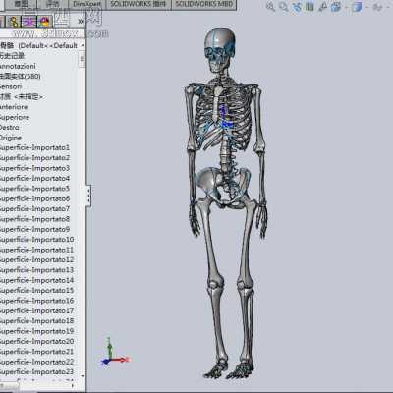Viewport: 393px width, 393px height.
Task: Select the solid bodies (580) folder
Action: point(21,76)
